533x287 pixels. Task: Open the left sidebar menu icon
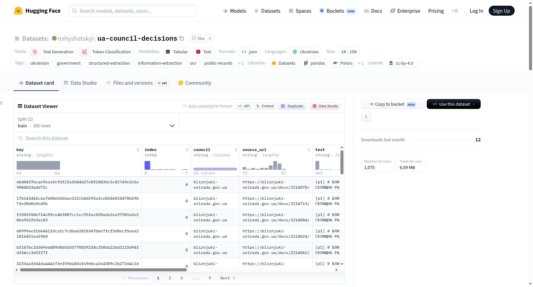[x=1, y=103]
